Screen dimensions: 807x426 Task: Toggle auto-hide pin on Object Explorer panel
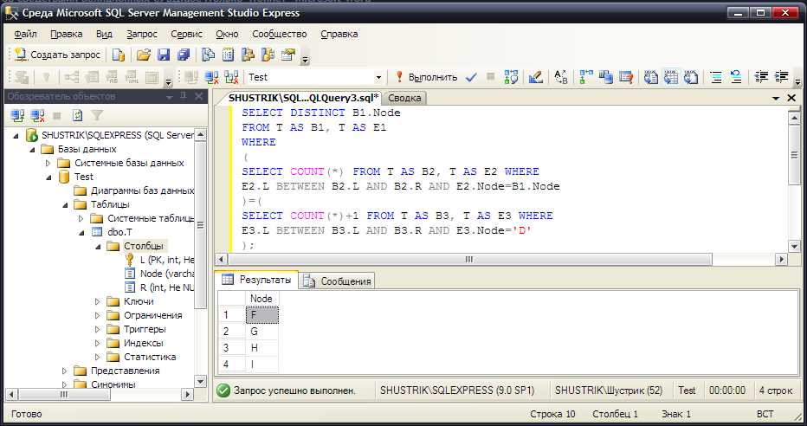tap(184, 96)
